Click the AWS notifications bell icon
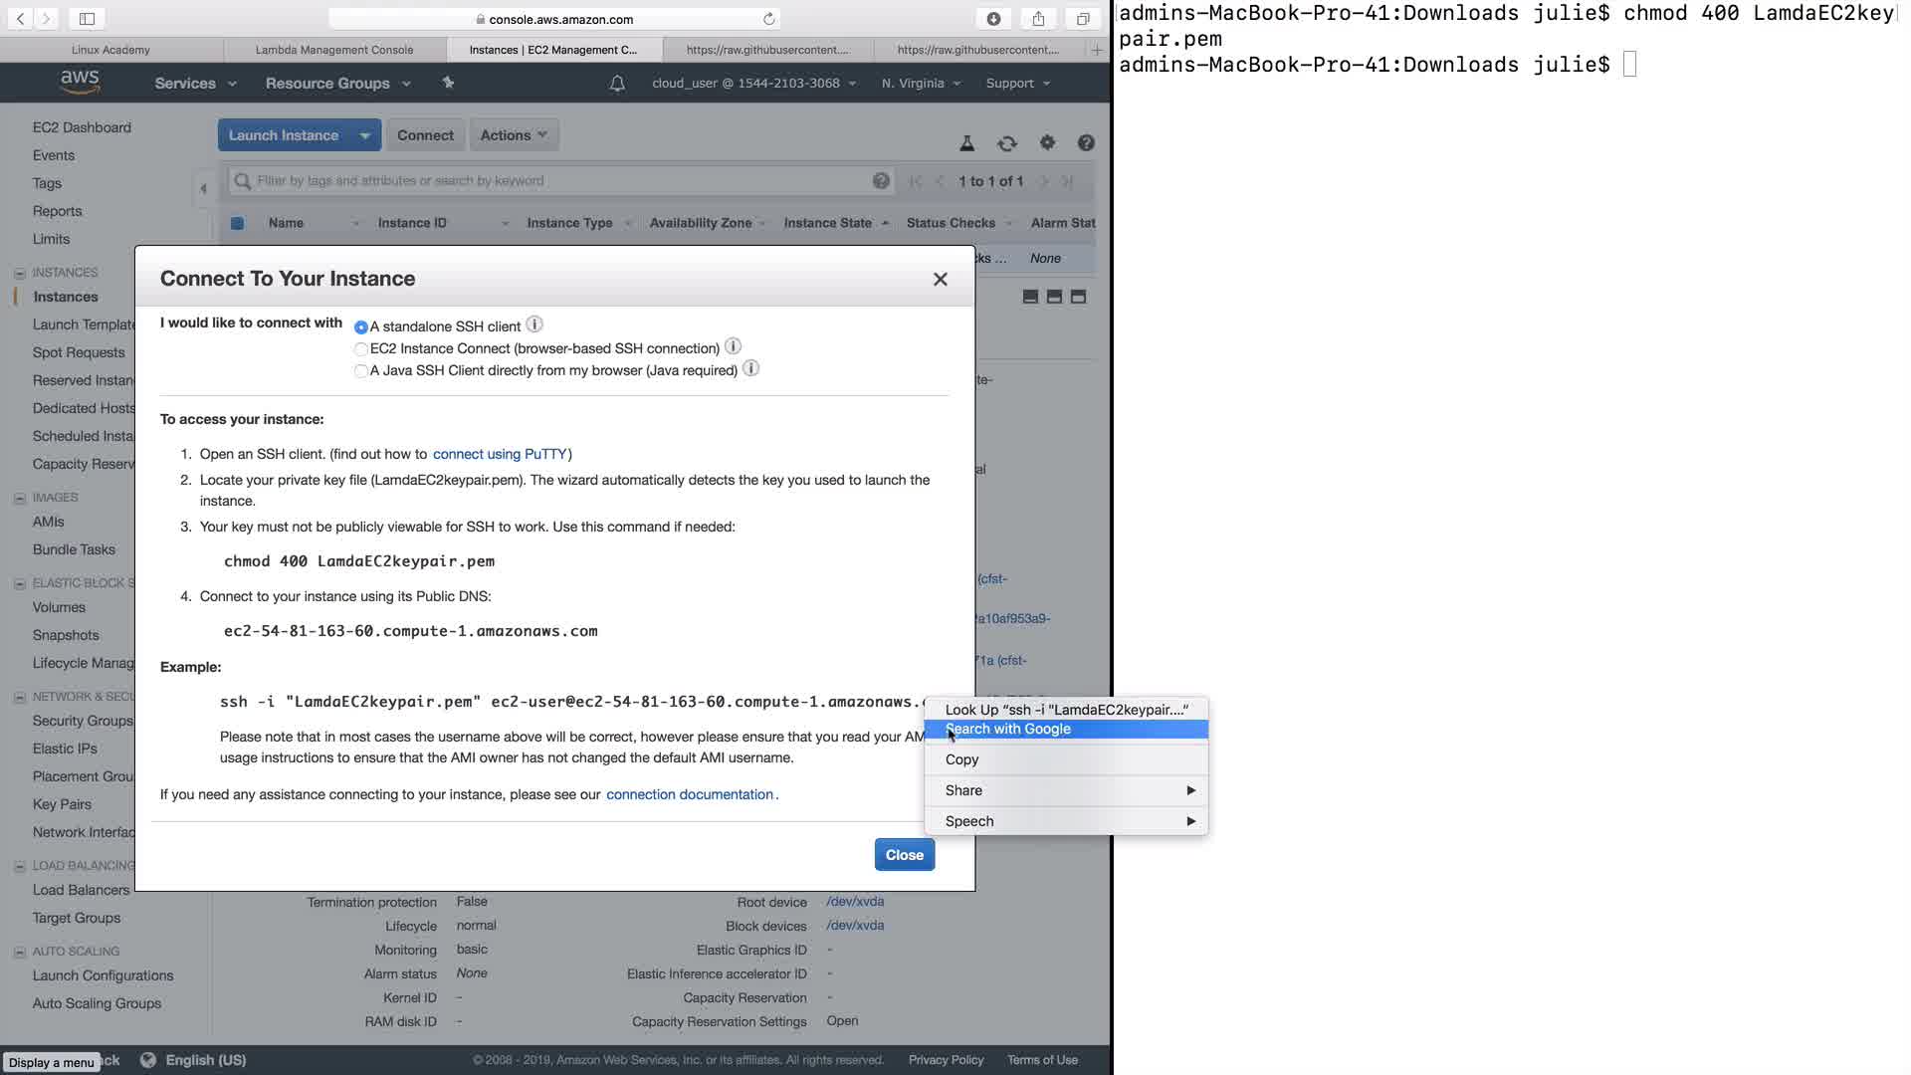This screenshot has height=1075, width=1911. (617, 84)
